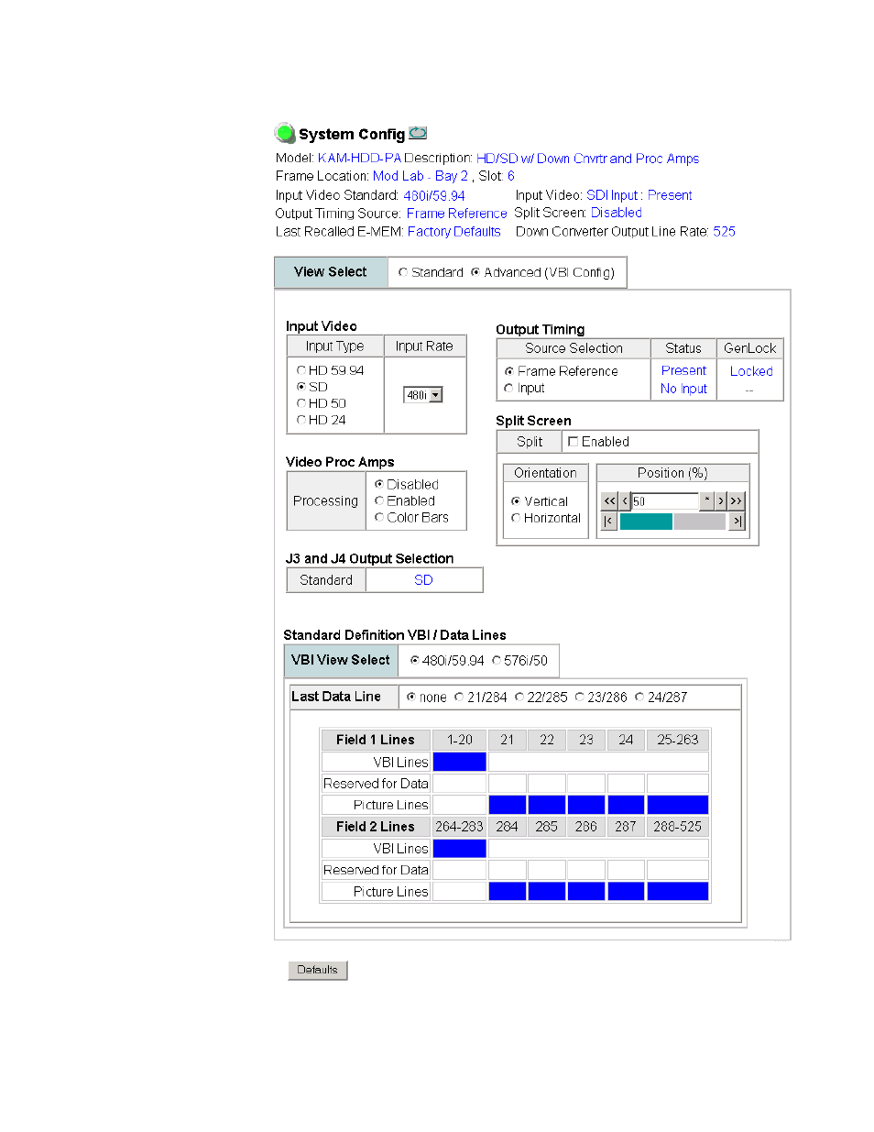Click the 480i/59.94 input video standard link
Screen dimensions: 874x1132
[434, 195]
